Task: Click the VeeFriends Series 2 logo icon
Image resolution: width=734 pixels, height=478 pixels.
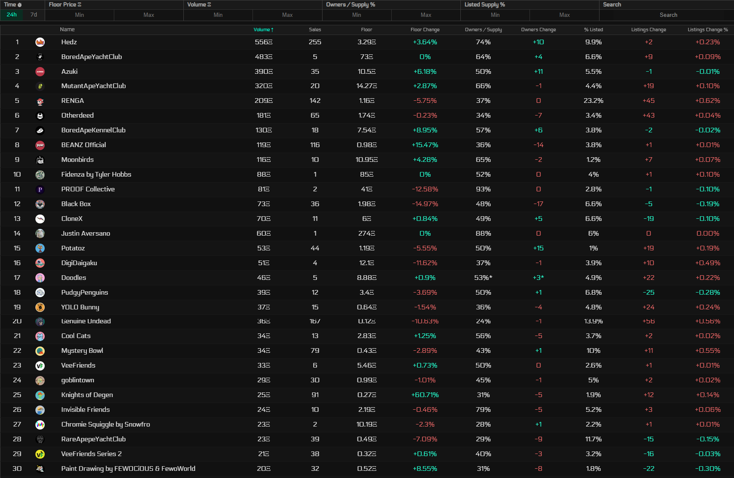Action: [x=40, y=454]
